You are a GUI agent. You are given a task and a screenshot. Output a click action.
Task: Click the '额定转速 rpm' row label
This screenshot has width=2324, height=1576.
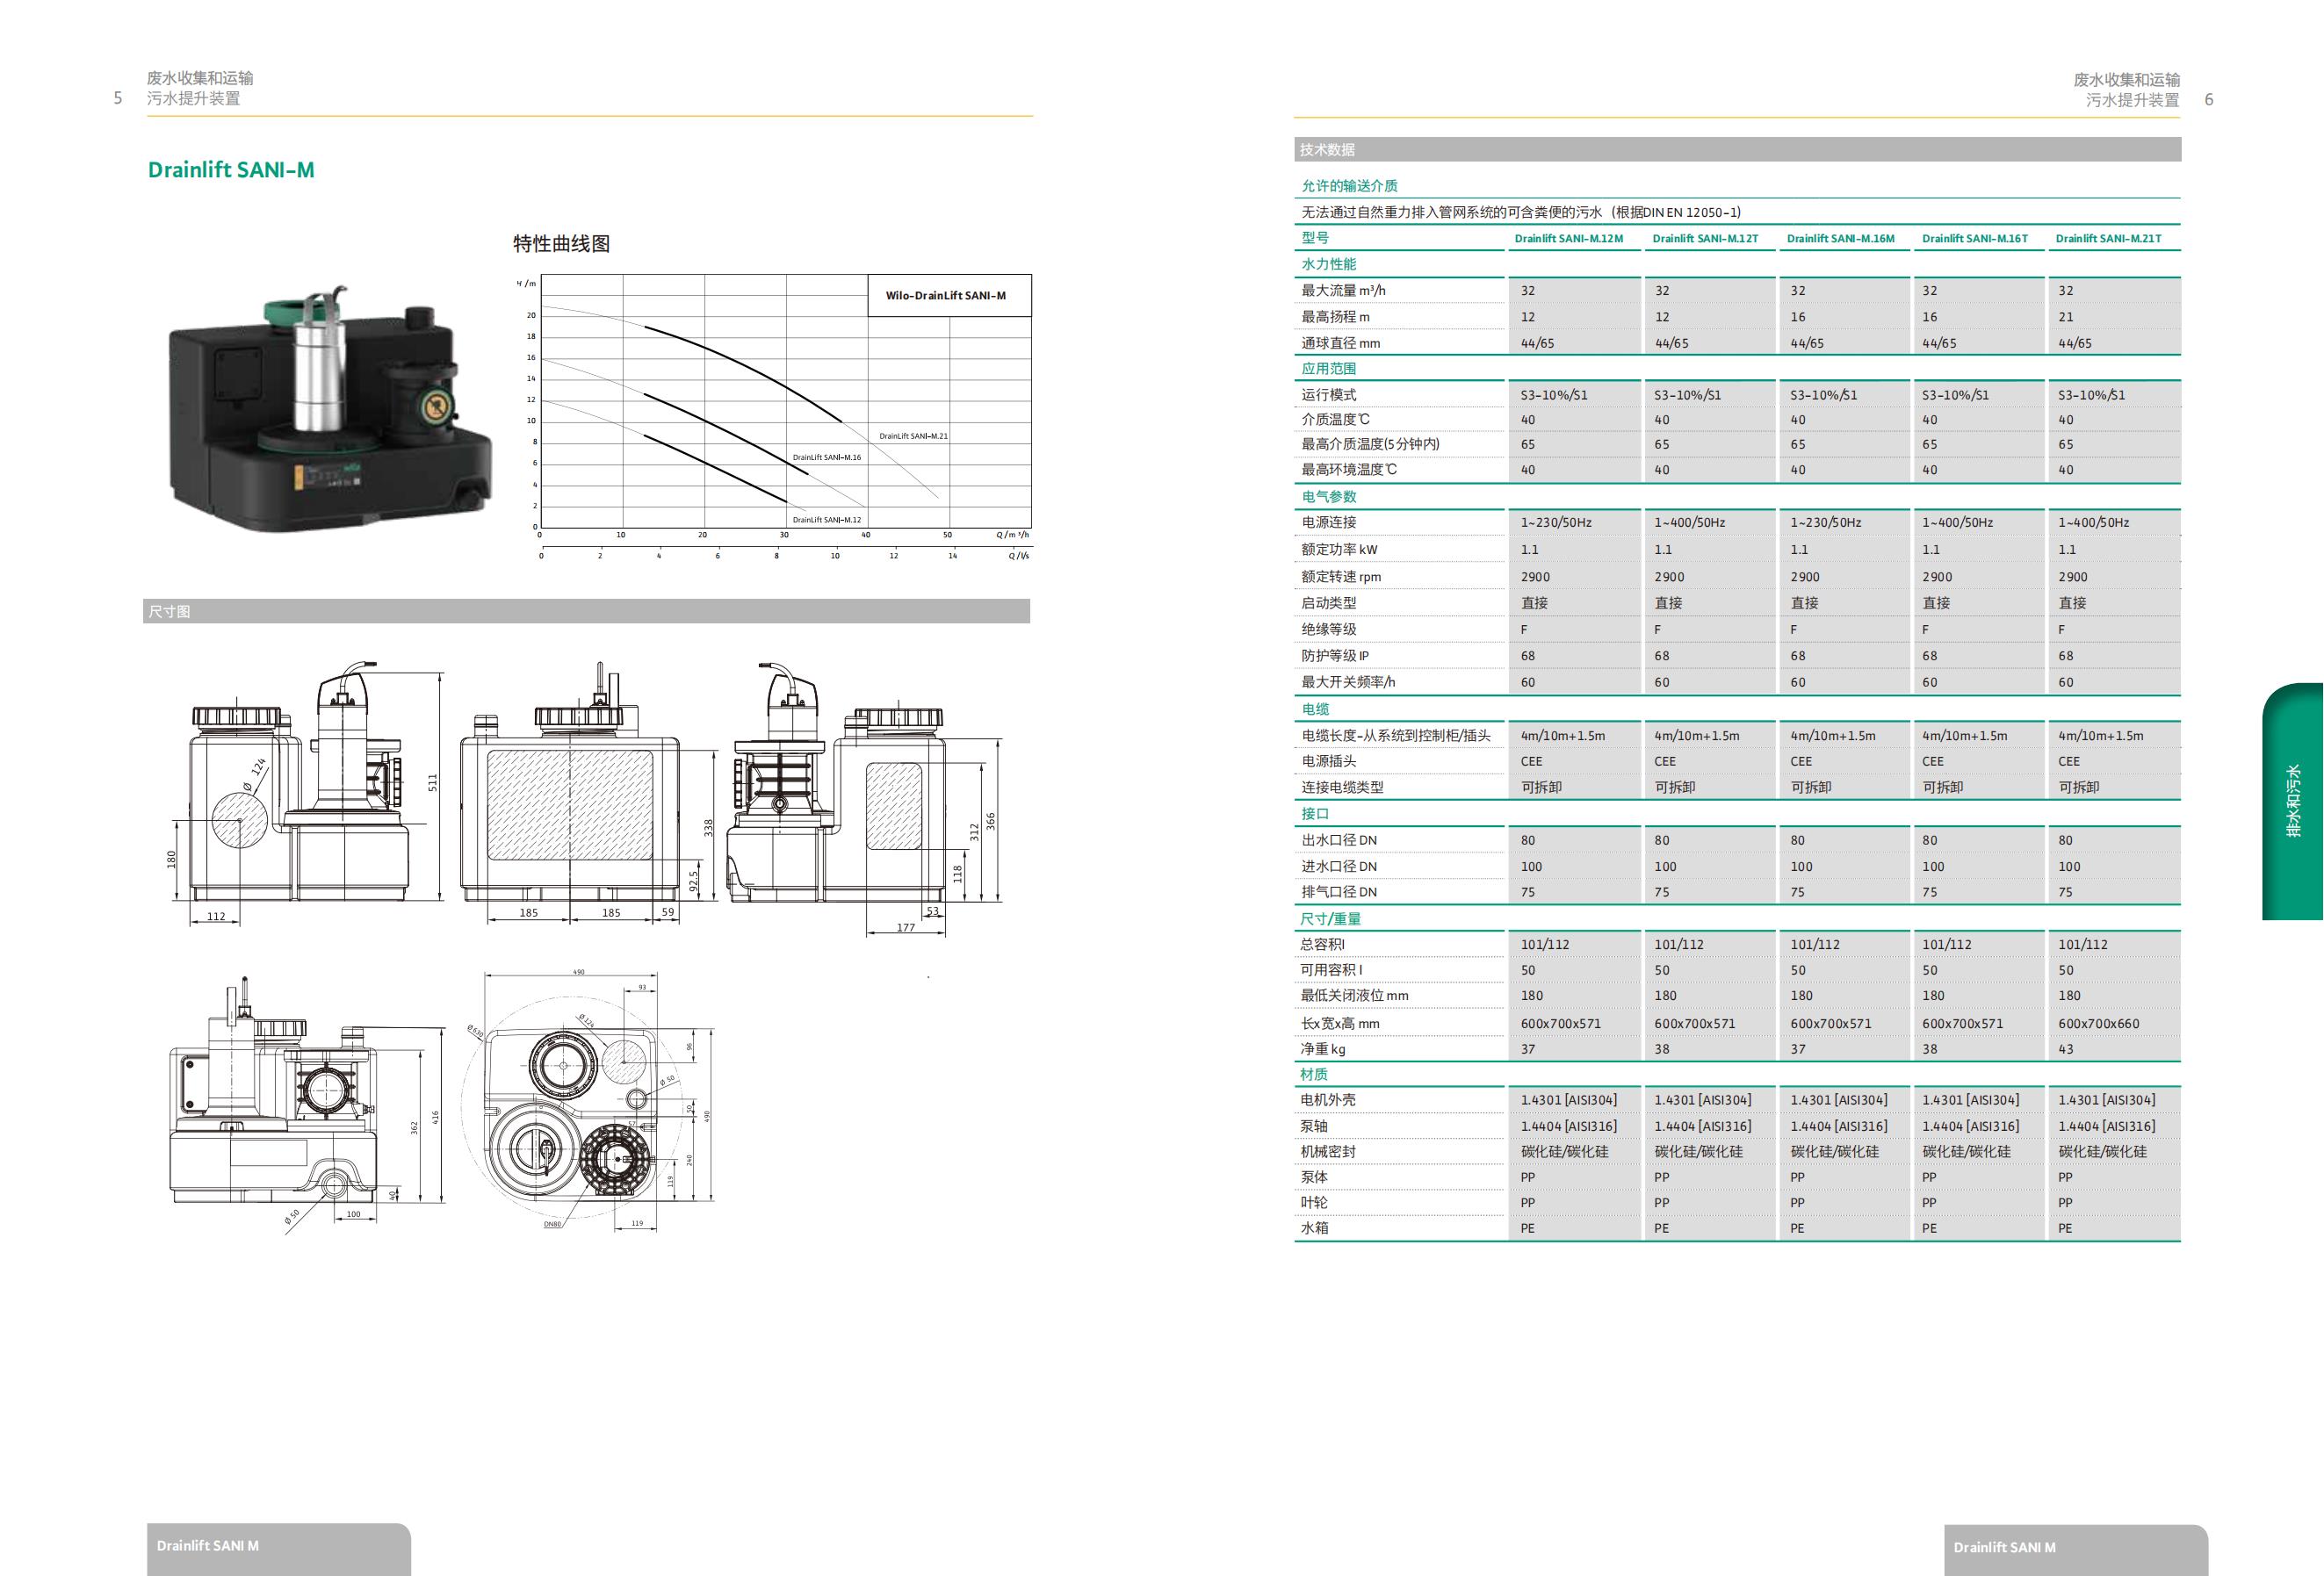click(1341, 577)
